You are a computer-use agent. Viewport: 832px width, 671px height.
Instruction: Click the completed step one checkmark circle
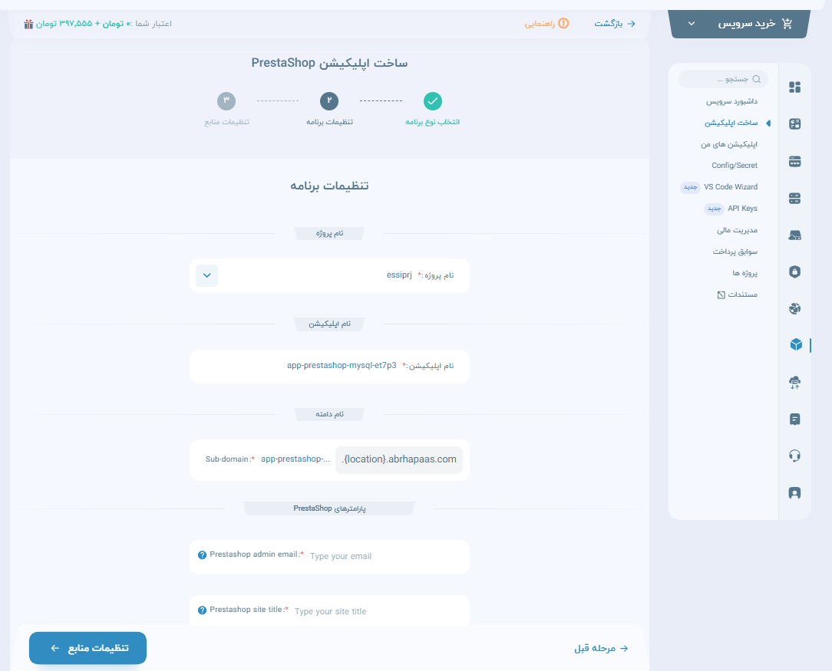[x=433, y=101]
